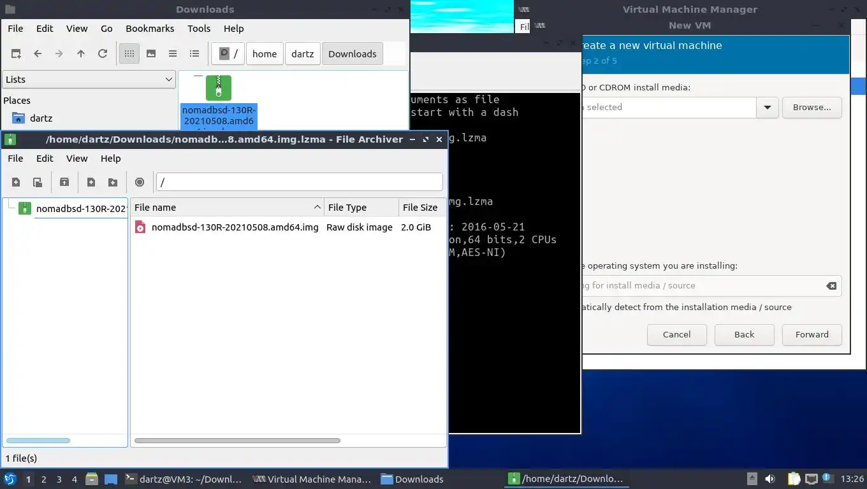Add files to archive toolbar icon
867x489 pixels.
(x=91, y=182)
